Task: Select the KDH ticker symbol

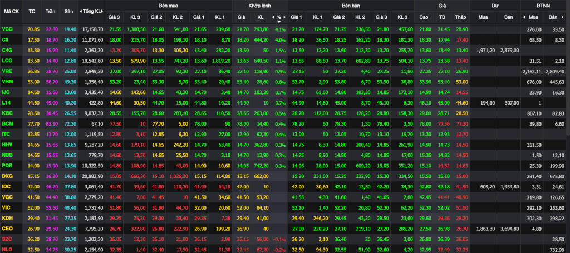Action: (x=7, y=218)
